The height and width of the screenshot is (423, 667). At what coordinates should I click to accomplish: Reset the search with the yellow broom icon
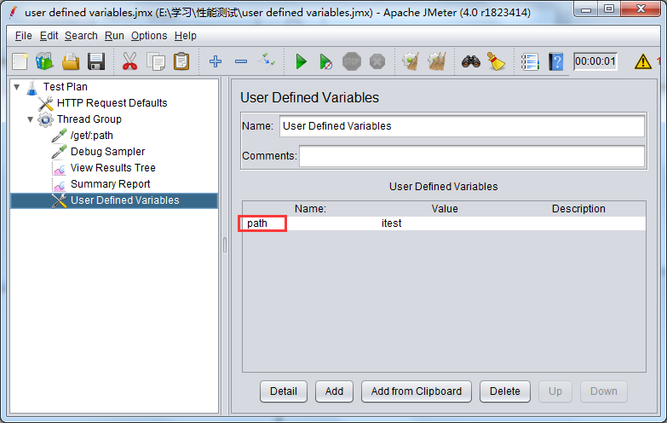click(x=496, y=61)
